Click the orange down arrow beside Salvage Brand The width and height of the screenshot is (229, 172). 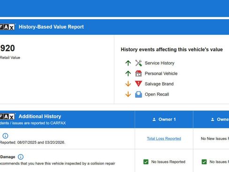click(128, 84)
